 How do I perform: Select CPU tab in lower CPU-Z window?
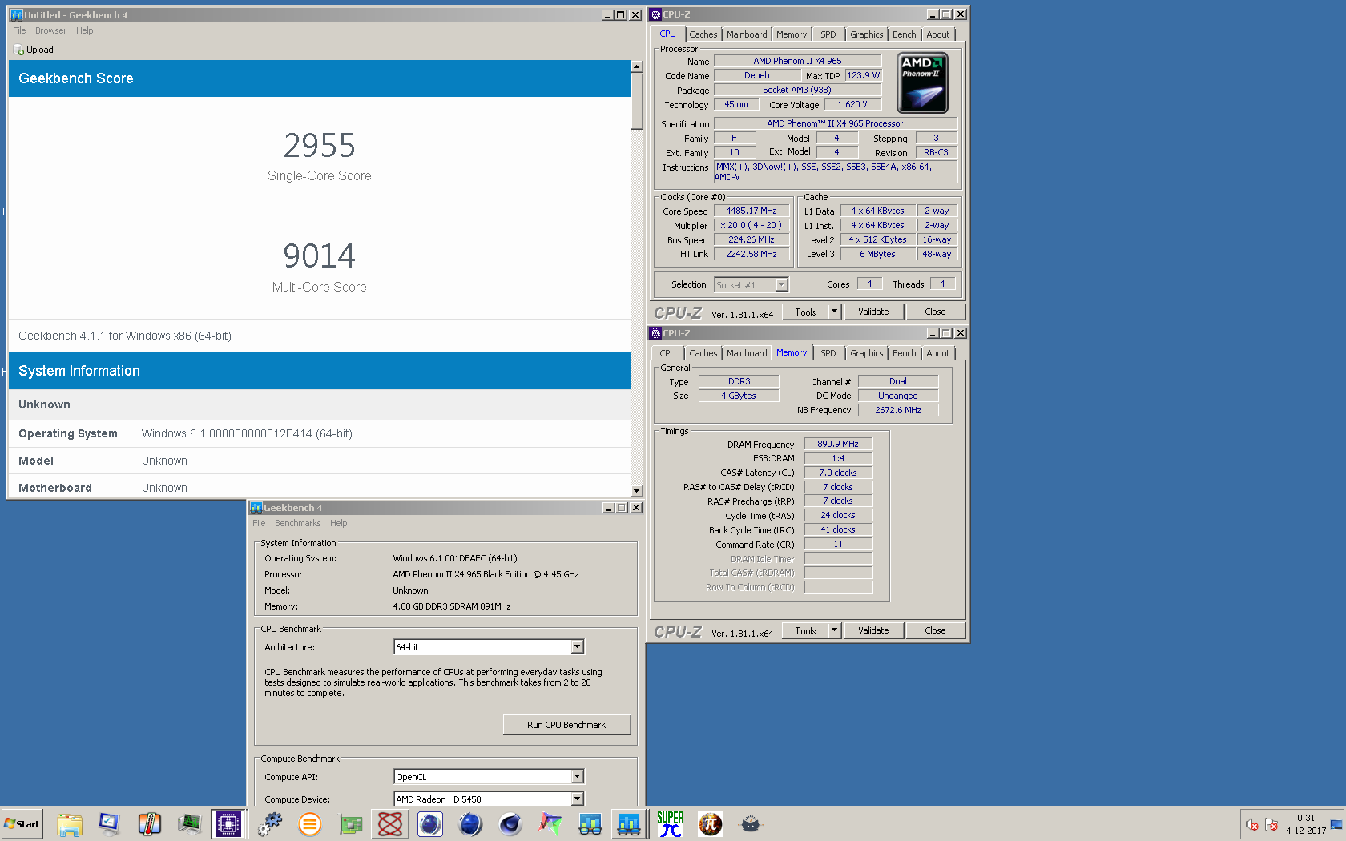click(x=668, y=353)
